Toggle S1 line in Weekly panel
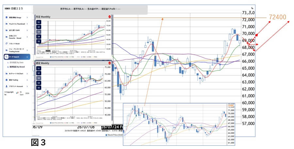Viewport: 294px width, 149px height. point(39,68)
